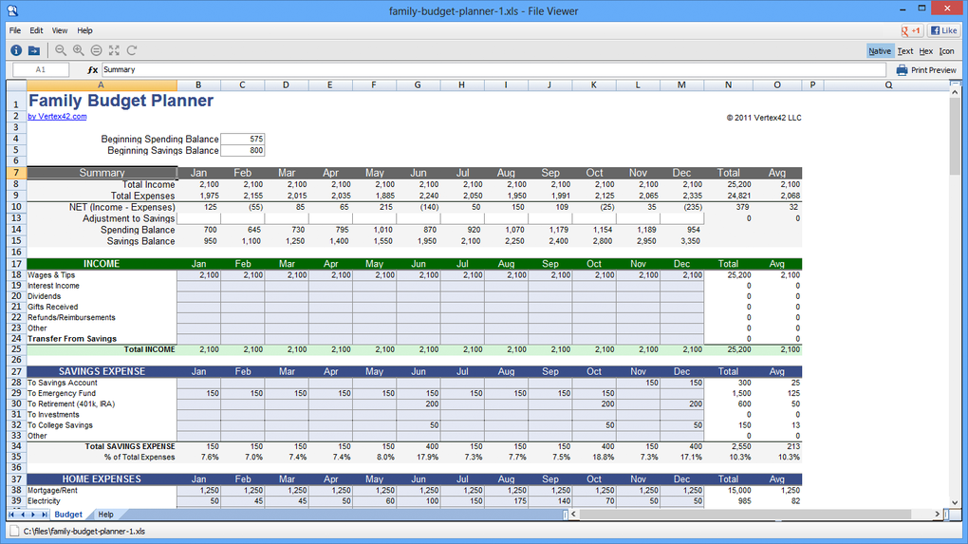This screenshot has width=968, height=544.
Task: Click the Facebook Like button
Action: coord(944,30)
